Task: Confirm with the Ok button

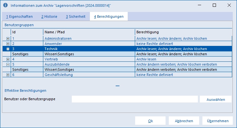Action: (150, 121)
